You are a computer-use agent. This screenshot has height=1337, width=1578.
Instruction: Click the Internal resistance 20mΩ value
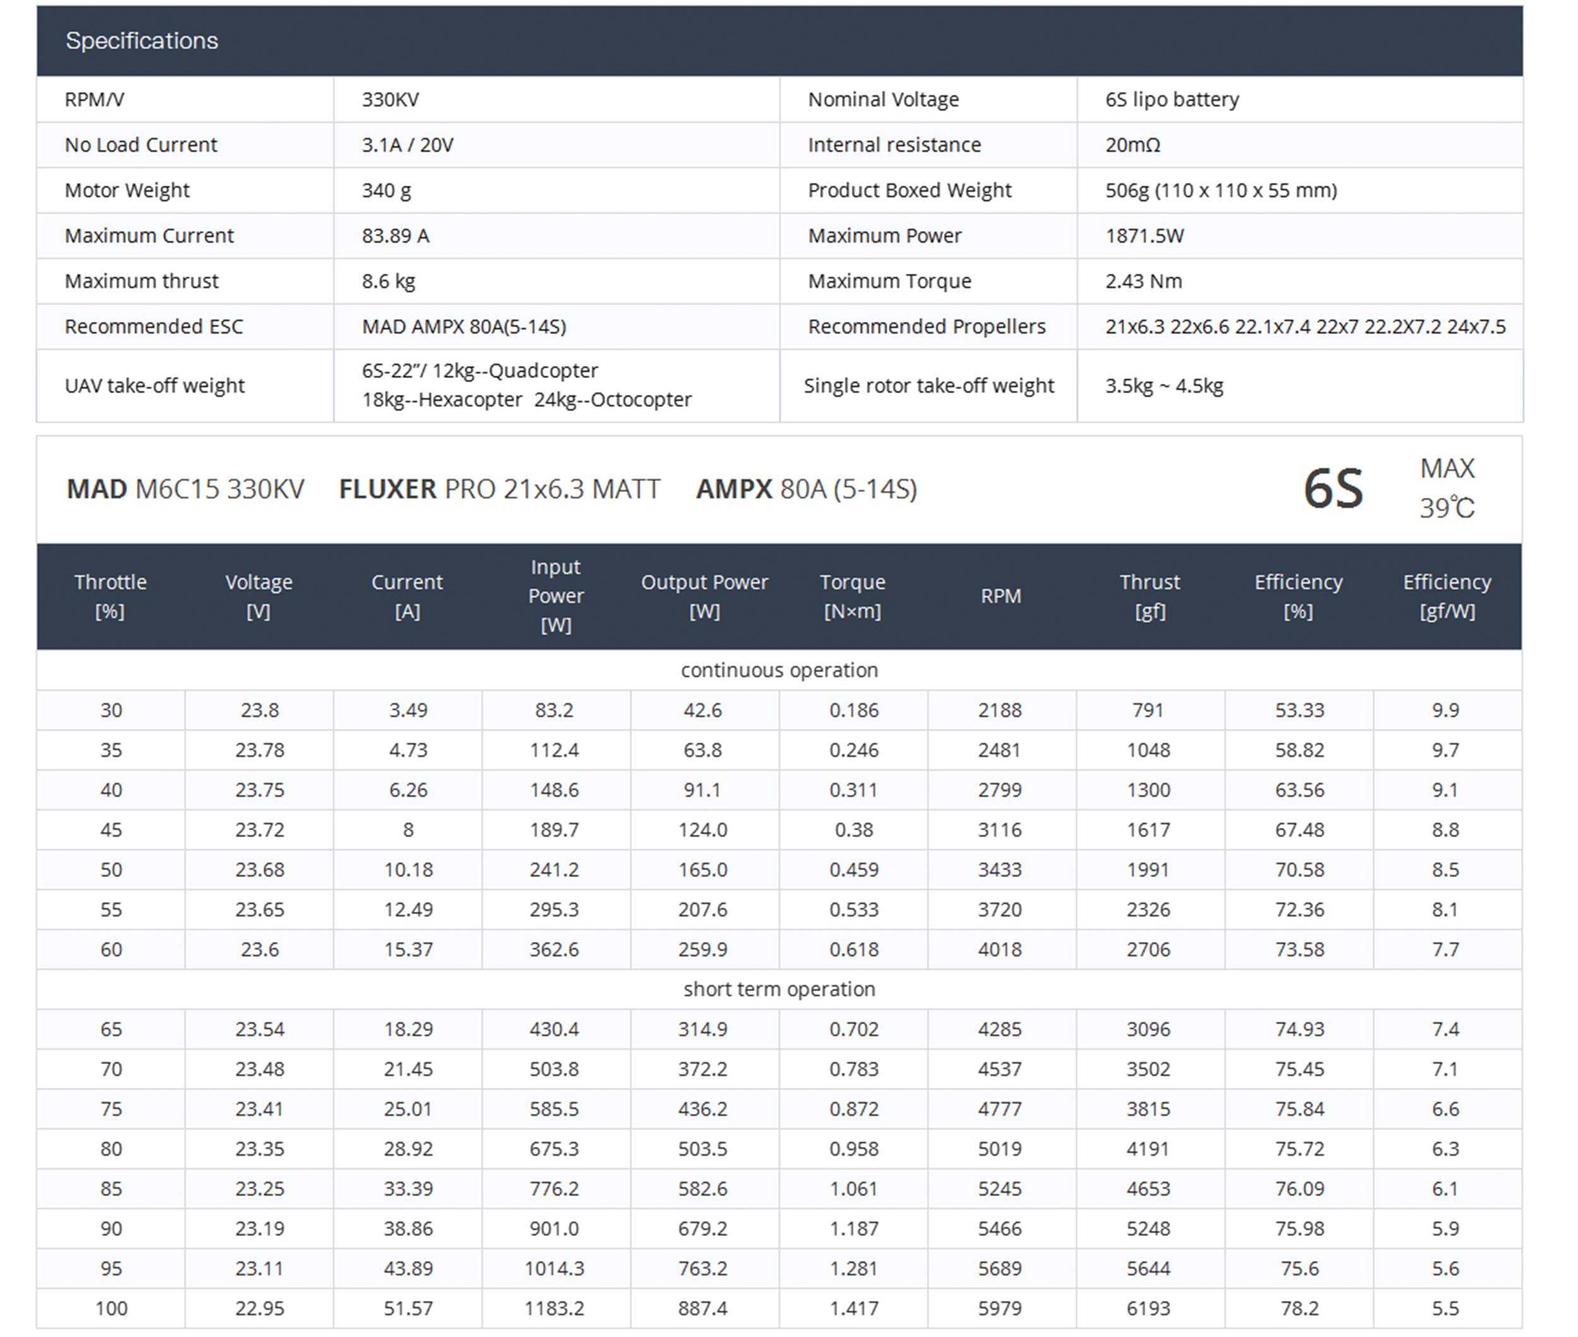pyautogui.click(x=1132, y=144)
